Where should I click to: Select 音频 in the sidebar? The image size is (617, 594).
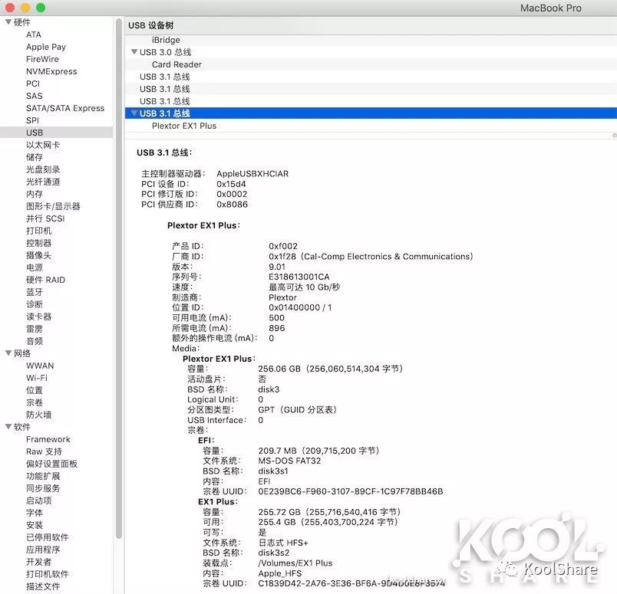tap(35, 341)
